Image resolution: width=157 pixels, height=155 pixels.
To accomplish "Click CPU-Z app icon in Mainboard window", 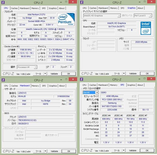I will [x=3, y=80].
